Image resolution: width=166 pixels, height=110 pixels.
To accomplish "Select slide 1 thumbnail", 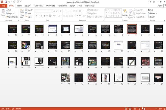I will tap(158, 29).
